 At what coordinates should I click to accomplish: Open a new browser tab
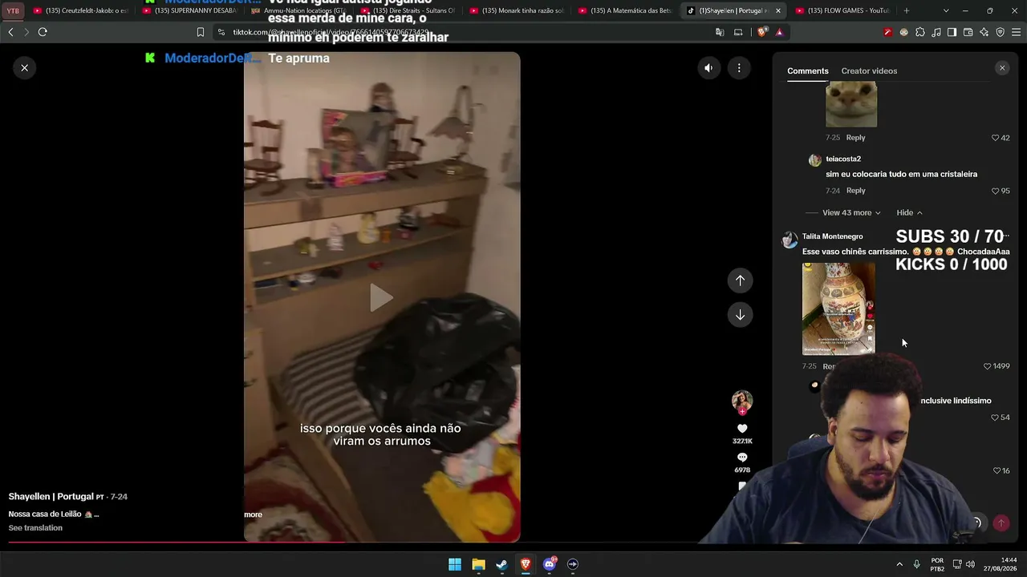907,10
